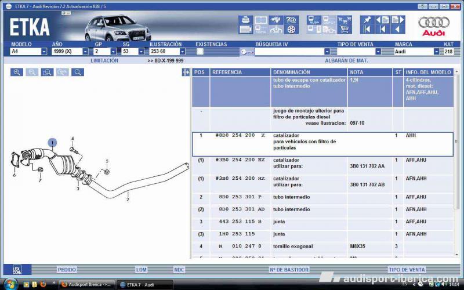Click the printer icon in the toolbar
464x290 pixels.
coord(245,20)
